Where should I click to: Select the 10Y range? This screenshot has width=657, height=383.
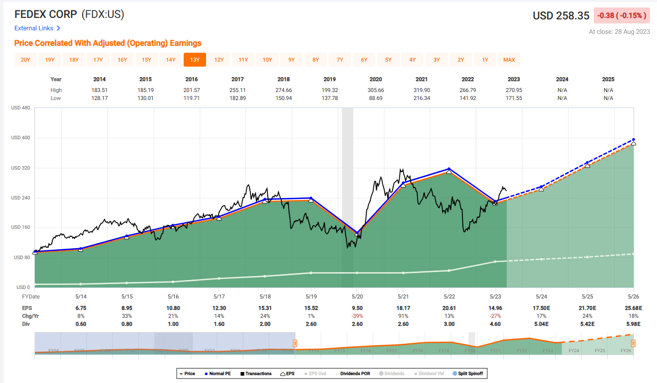pyautogui.click(x=267, y=59)
